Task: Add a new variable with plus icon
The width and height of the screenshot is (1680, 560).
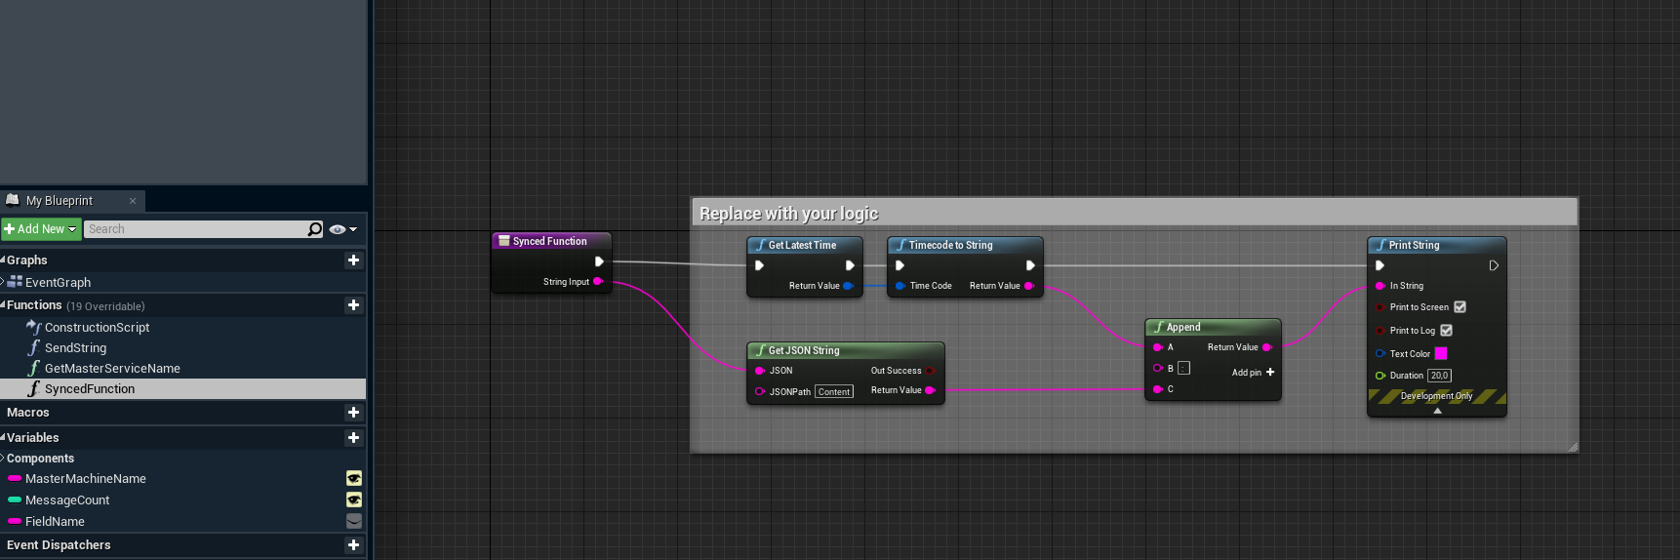Action: (353, 438)
